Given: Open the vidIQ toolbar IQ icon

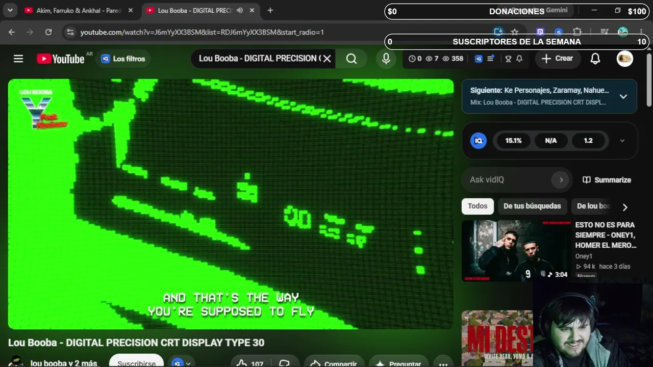Looking at the screenshot, I should 479,59.
